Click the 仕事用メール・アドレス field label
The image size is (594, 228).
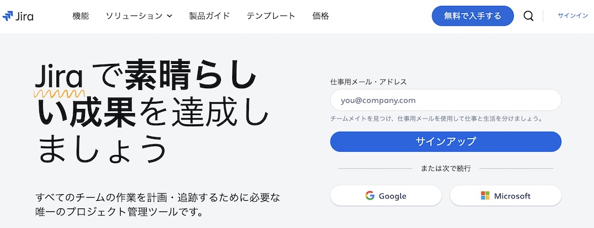[x=369, y=82]
